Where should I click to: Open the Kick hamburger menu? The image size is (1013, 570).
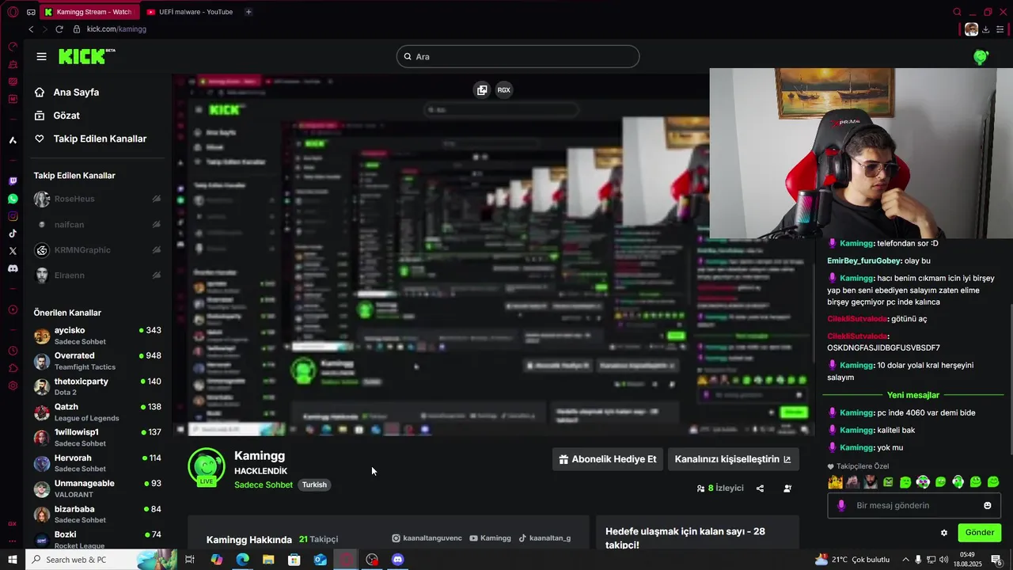[41, 56]
